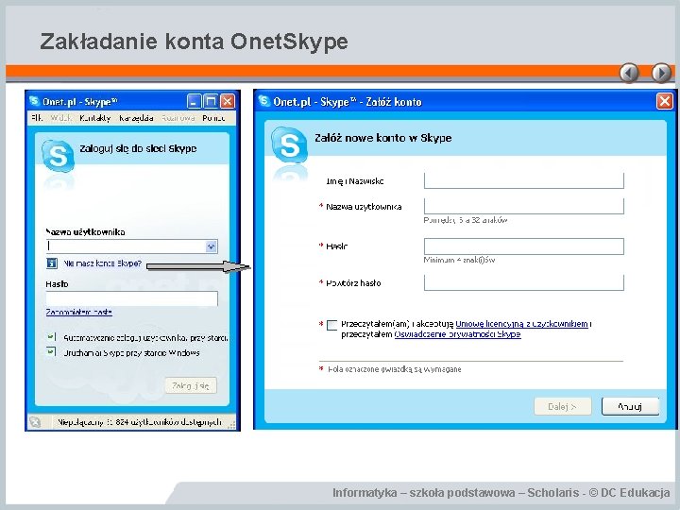The height and width of the screenshot is (510, 680).
Task: Open the Pomoc menu
Action: point(213,117)
